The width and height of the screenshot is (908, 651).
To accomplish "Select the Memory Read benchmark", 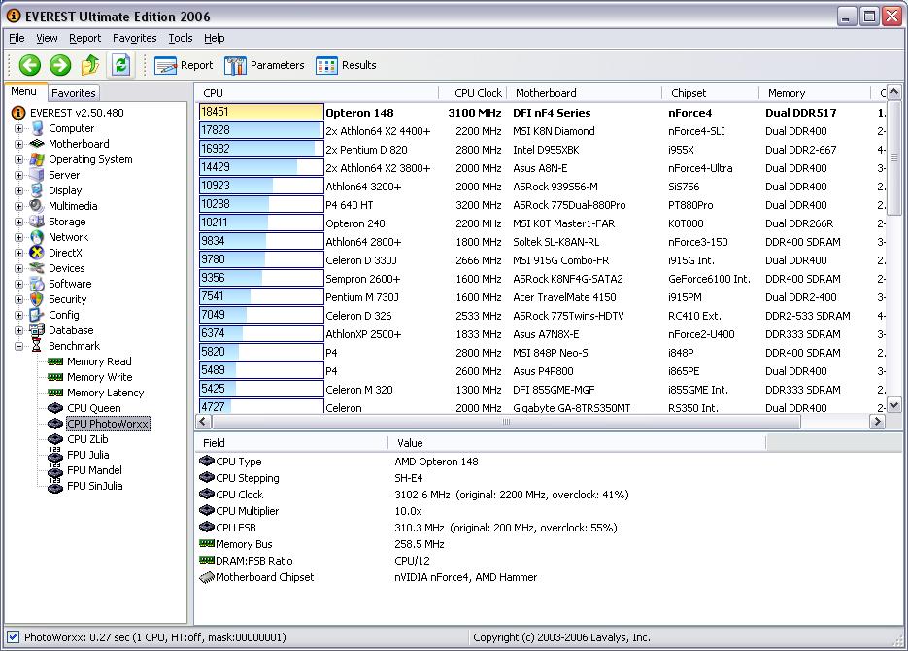I will tap(99, 361).
